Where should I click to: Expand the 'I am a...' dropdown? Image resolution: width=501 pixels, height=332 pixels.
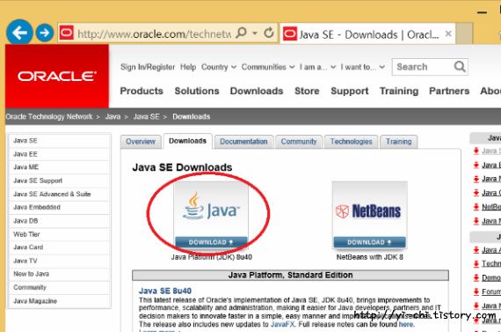point(317,67)
